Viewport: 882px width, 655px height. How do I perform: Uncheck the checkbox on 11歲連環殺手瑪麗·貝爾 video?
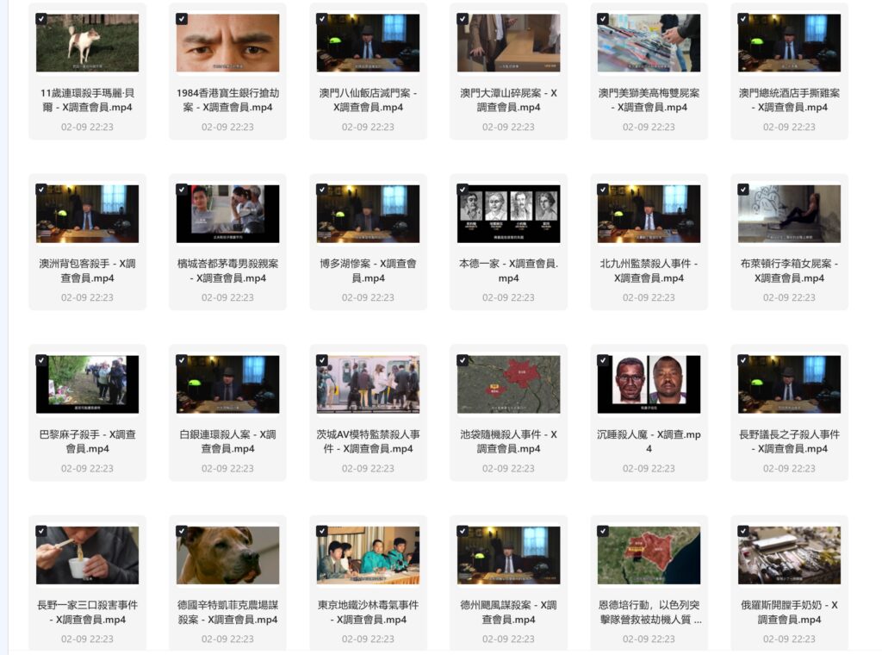[x=40, y=19]
